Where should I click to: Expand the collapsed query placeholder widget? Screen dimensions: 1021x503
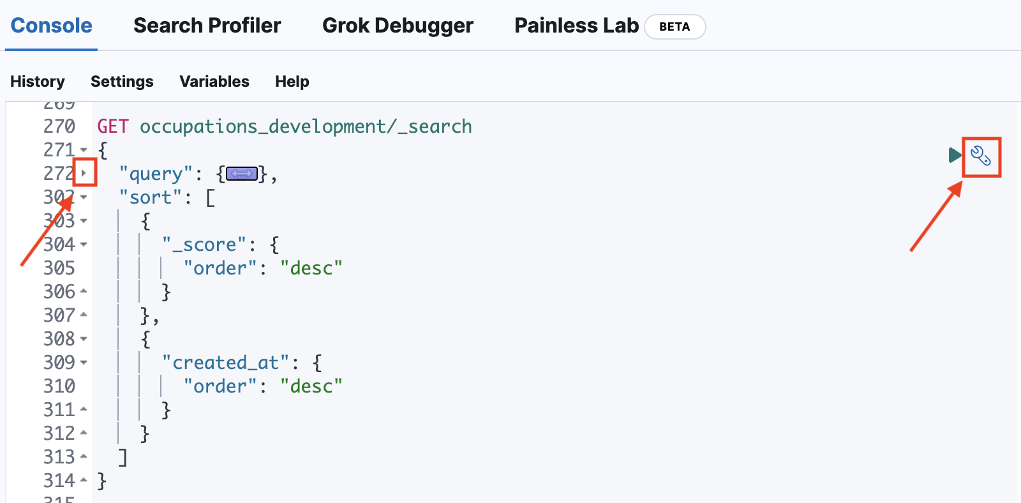(x=242, y=174)
